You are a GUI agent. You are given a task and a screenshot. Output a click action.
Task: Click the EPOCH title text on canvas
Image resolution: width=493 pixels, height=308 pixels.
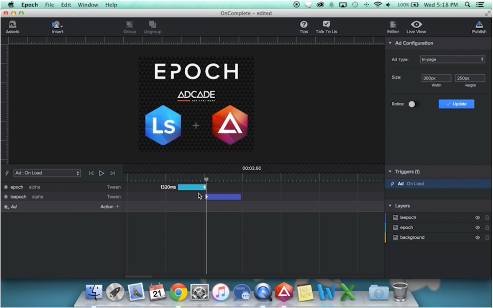coord(197,71)
